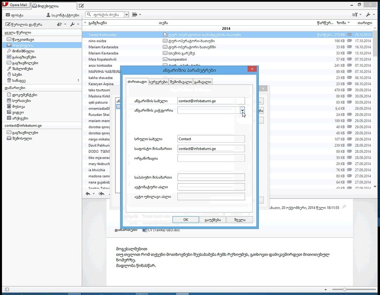Click into the ავტო უხილავი ასლი field
The image size is (380, 295).
click(211, 197)
